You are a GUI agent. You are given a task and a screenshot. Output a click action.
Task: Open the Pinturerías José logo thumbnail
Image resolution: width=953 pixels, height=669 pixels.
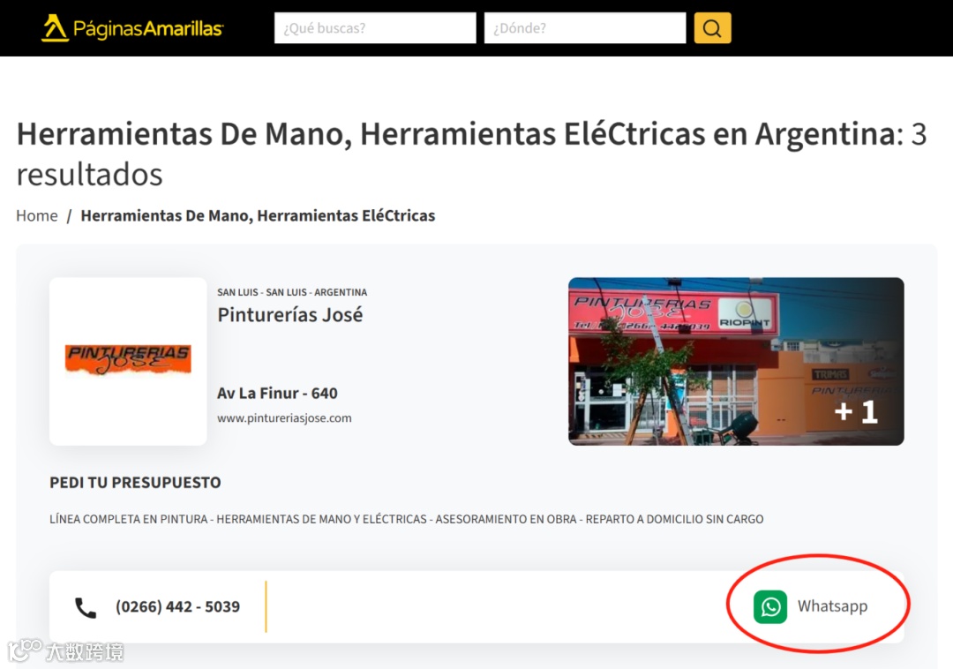[x=128, y=362]
